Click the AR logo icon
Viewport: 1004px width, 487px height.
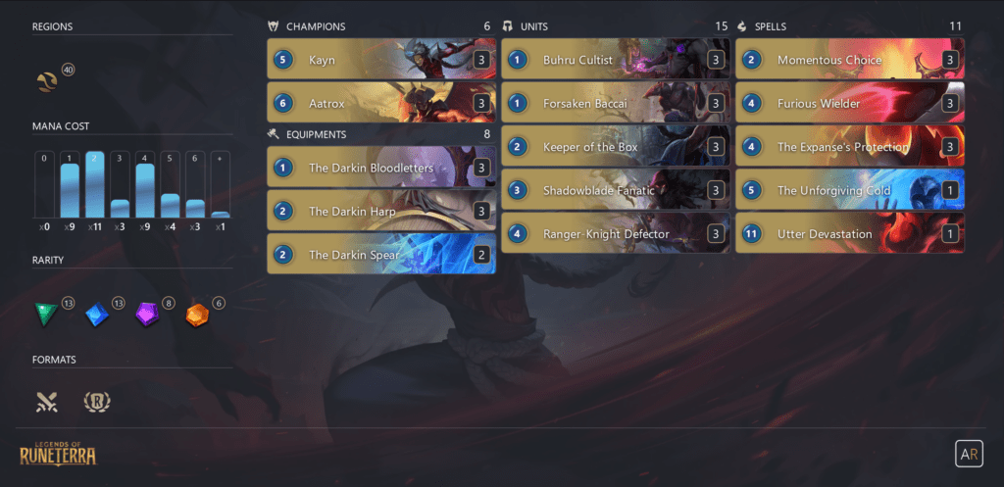pyautogui.click(x=969, y=454)
